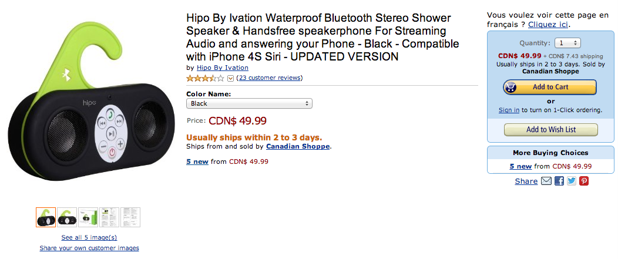This screenshot has height=259, width=618.
Task: Click Add to Wish List button
Action: [550, 130]
